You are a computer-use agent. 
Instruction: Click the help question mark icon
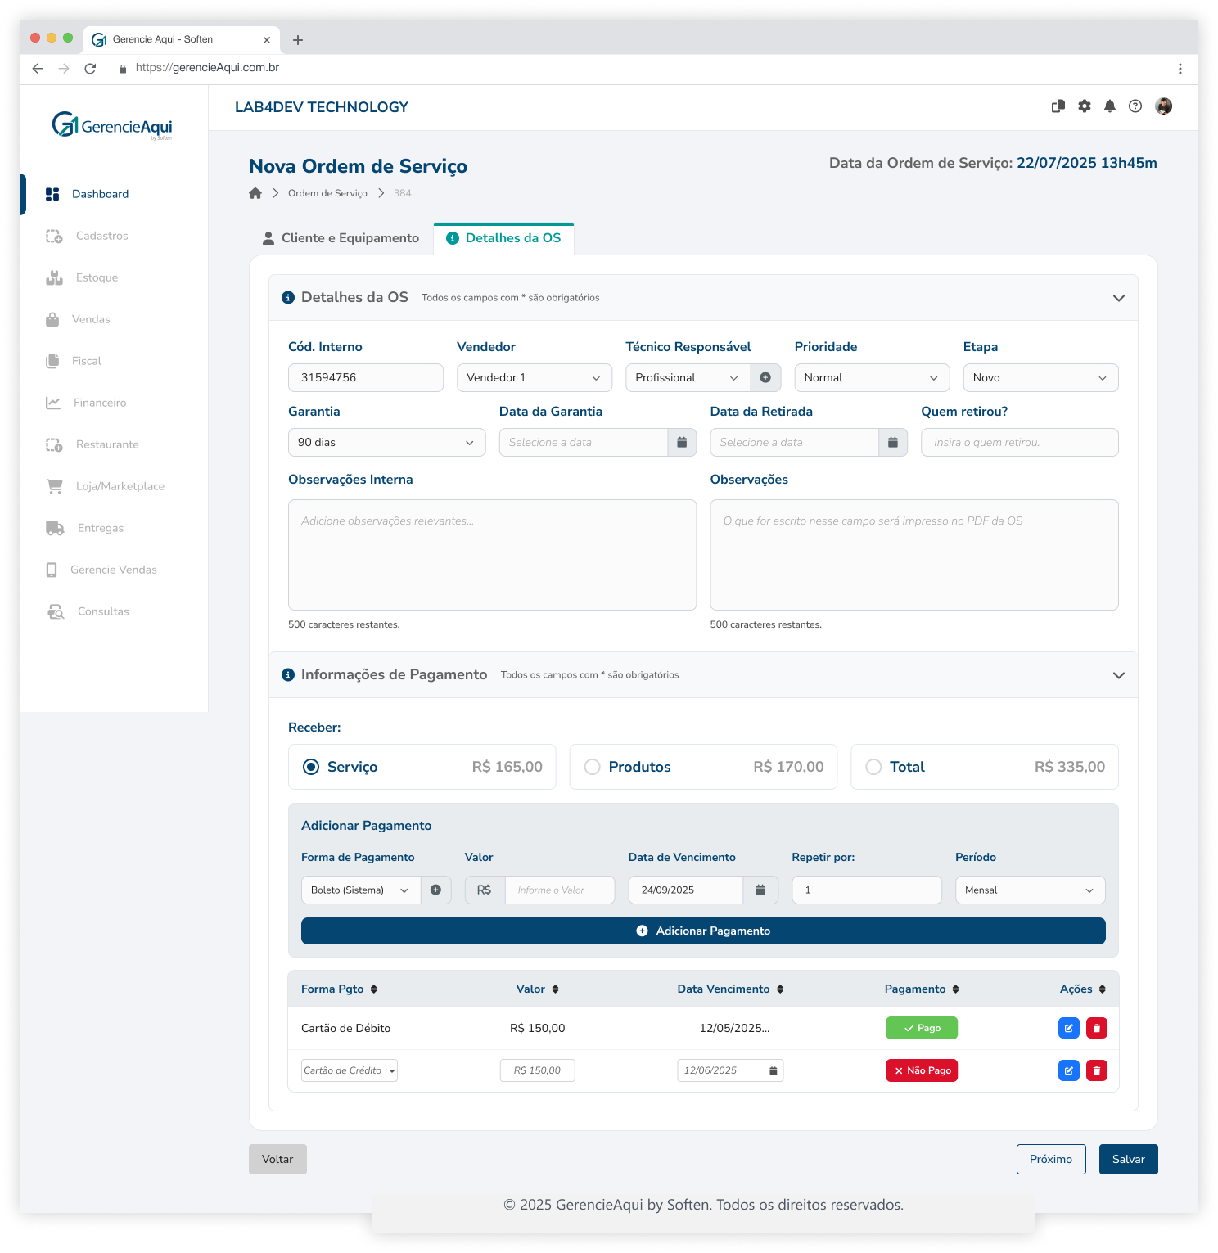click(x=1135, y=106)
